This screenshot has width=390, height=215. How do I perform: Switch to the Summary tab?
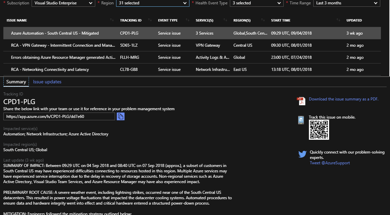tap(16, 82)
